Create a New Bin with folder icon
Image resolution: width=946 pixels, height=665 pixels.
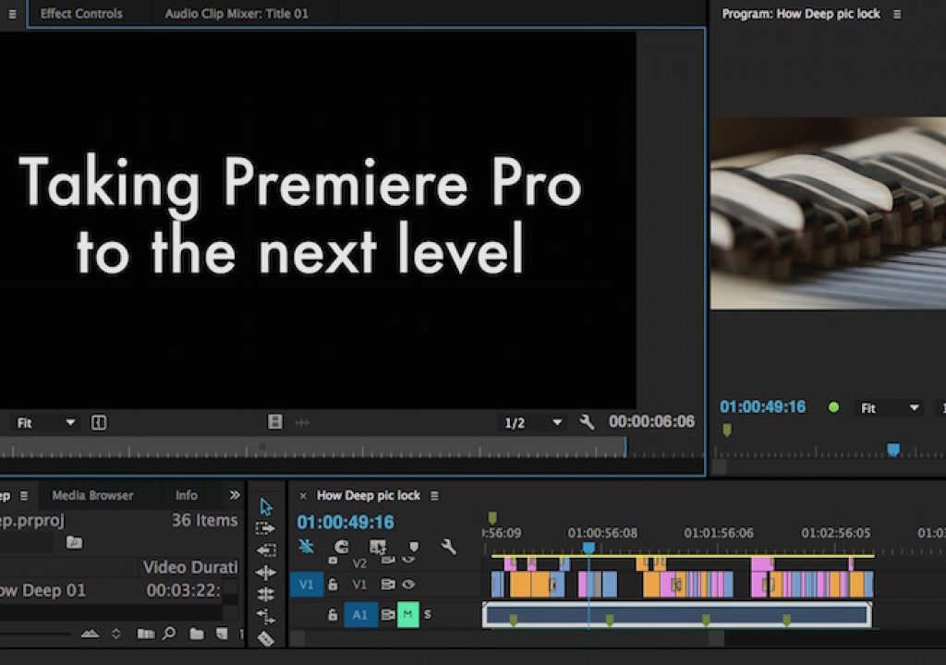[196, 634]
